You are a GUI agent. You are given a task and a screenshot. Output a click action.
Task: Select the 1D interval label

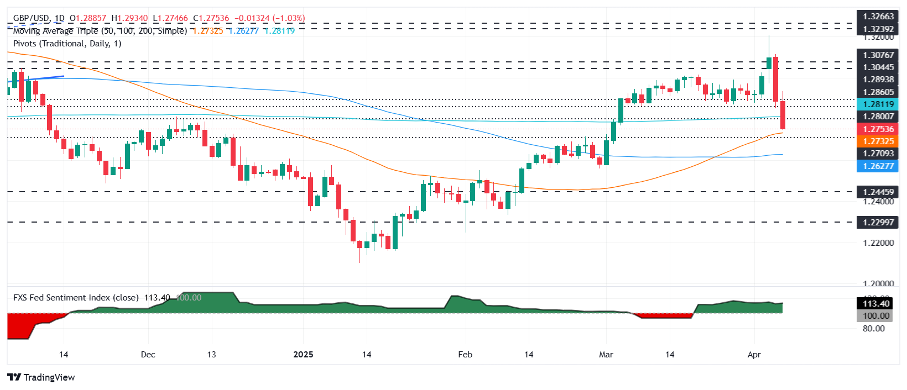tap(59, 18)
